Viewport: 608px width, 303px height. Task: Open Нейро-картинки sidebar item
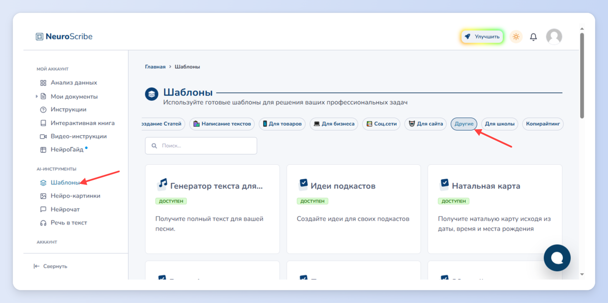coord(75,196)
